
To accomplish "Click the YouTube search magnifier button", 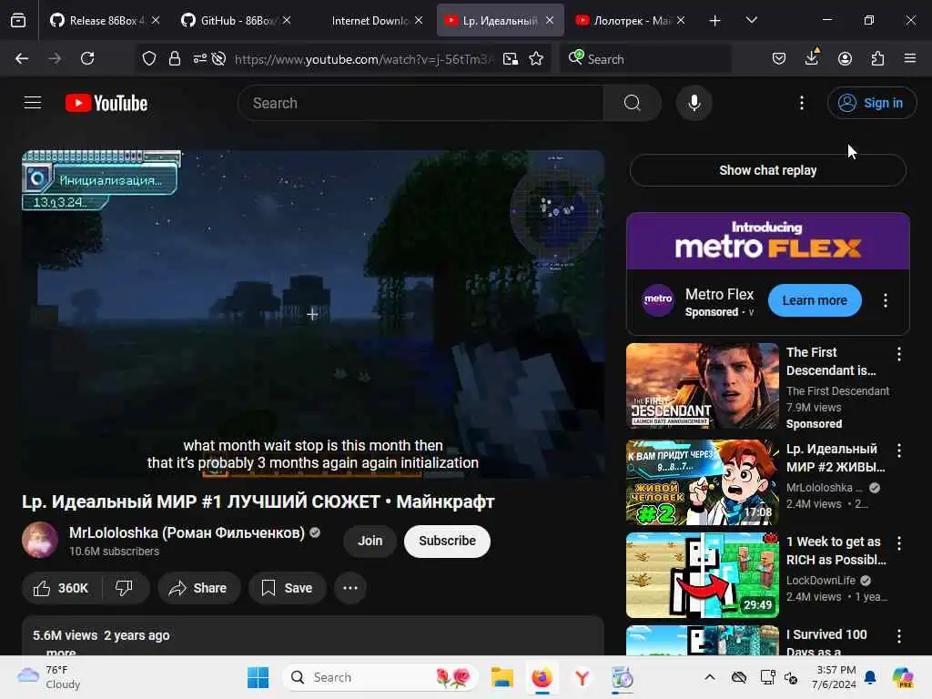I will [x=632, y=103].
